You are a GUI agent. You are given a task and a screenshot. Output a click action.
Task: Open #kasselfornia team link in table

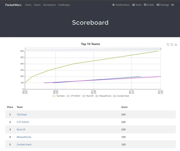24,137
